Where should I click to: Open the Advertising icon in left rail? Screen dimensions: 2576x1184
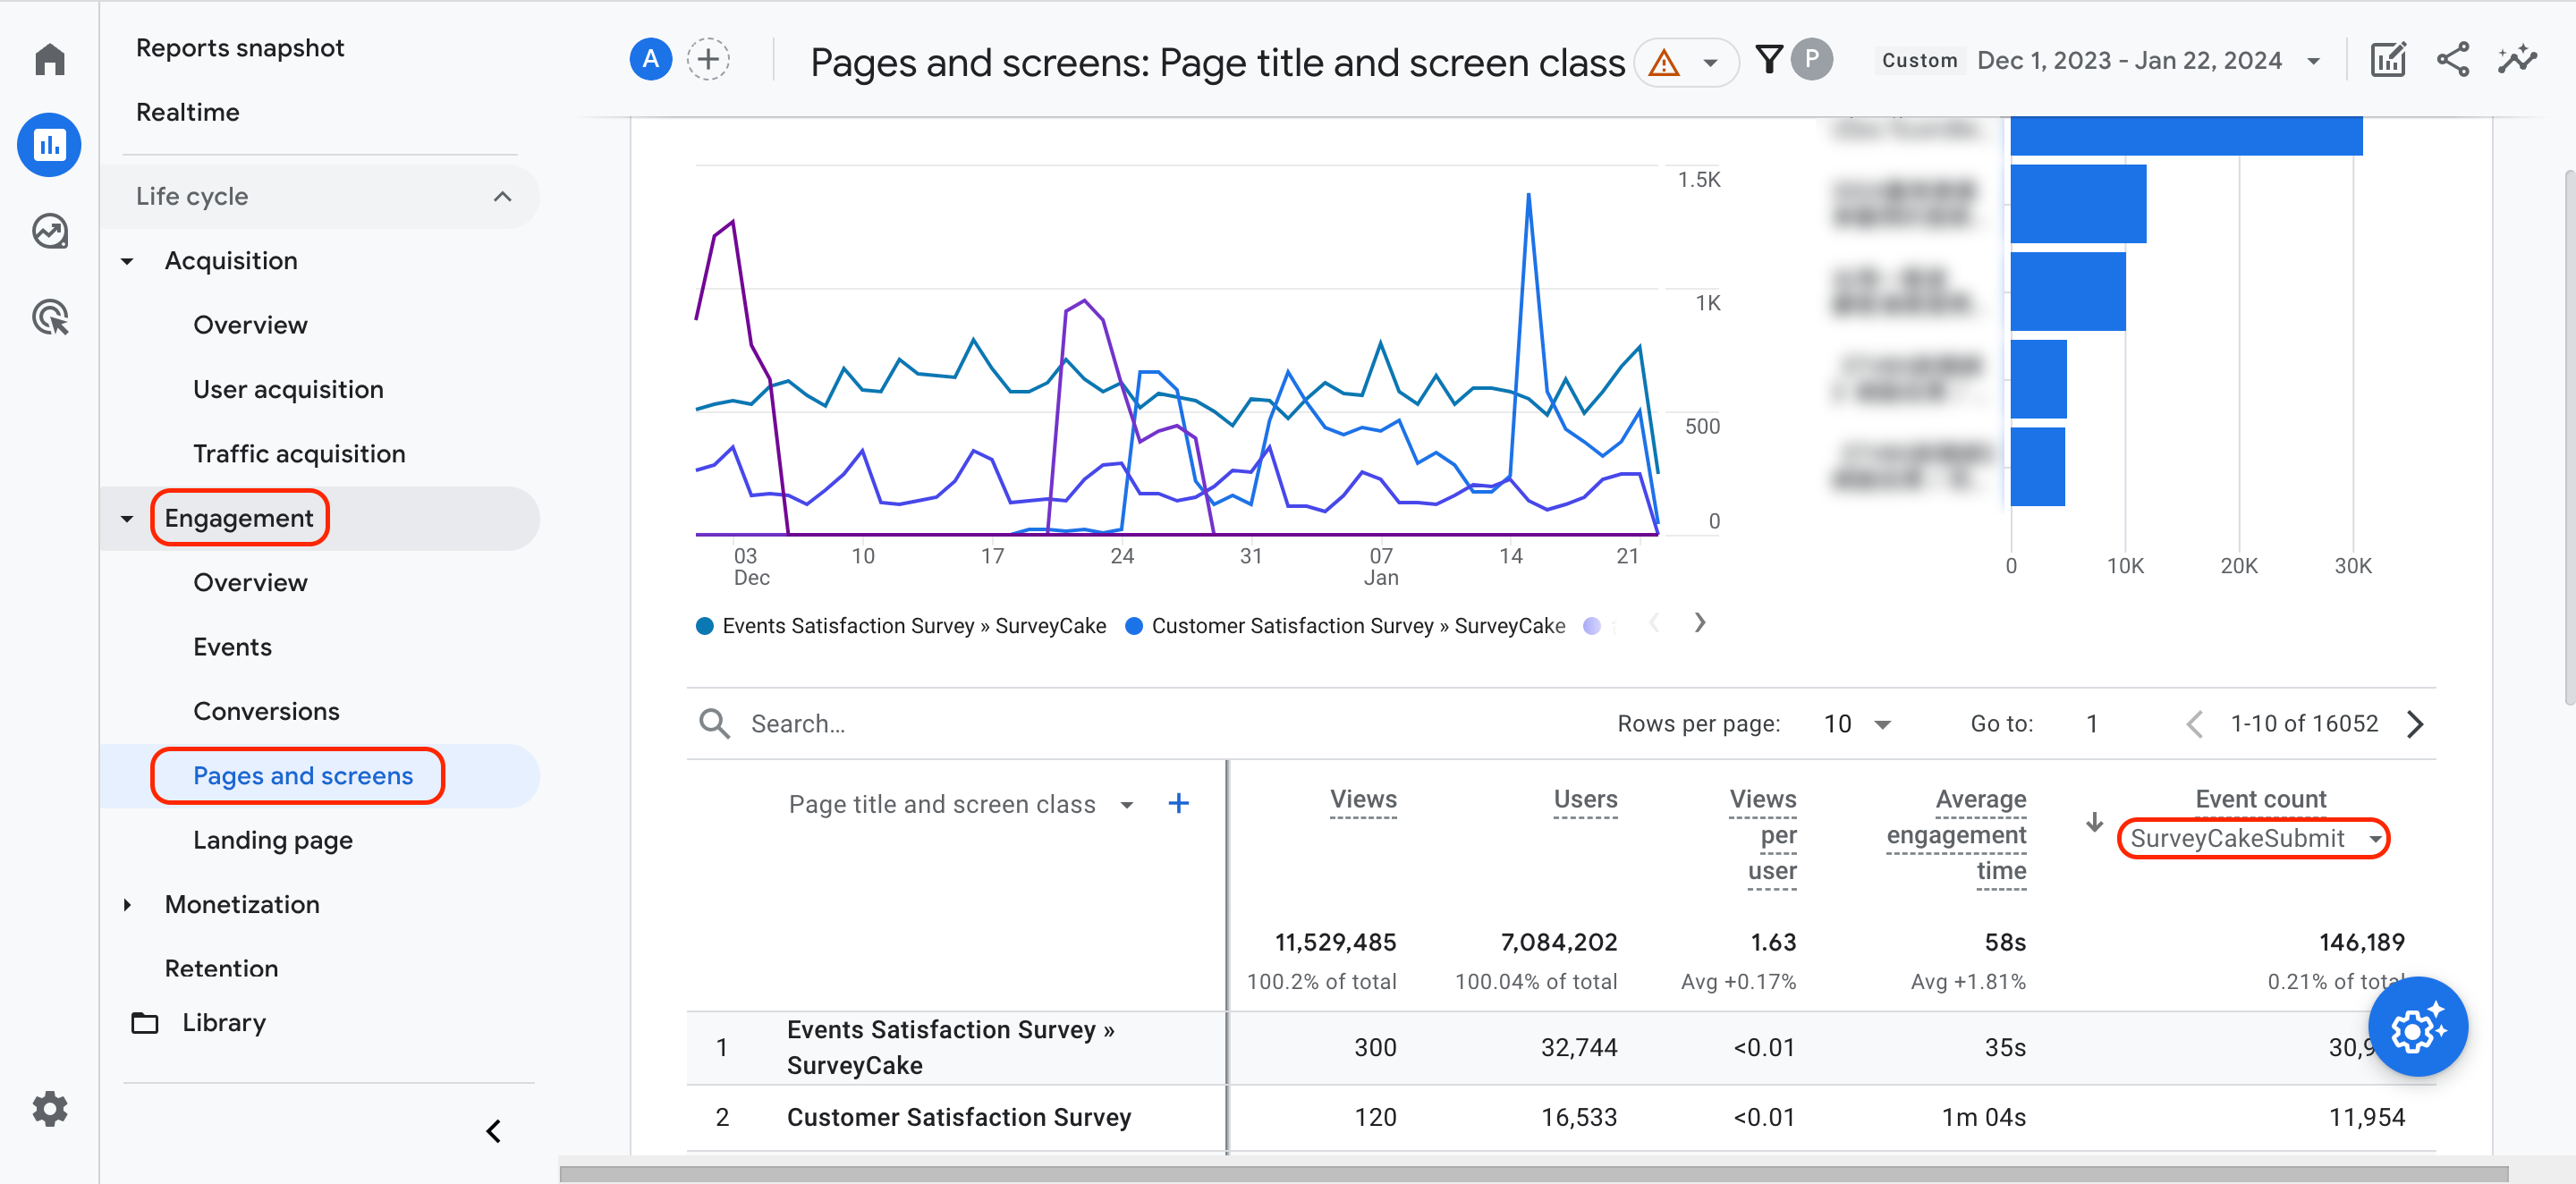click(x=50, y=317)
